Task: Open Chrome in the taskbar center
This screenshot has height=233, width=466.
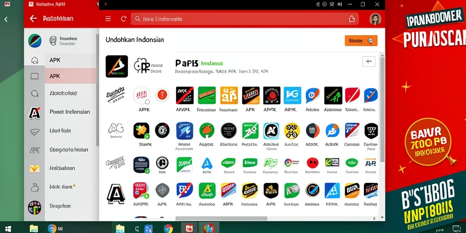Action: [x=168, y=228]
